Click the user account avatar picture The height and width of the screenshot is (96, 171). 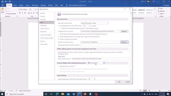(x=148, y=1)
